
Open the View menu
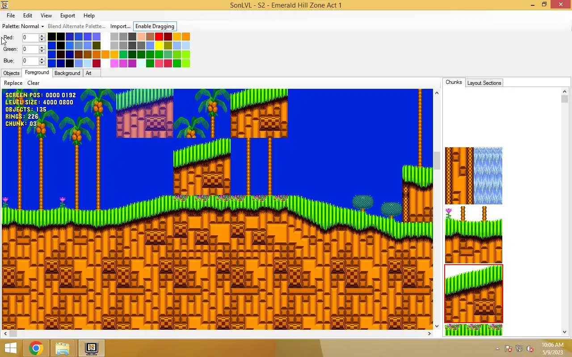click(x=46, y=16)
